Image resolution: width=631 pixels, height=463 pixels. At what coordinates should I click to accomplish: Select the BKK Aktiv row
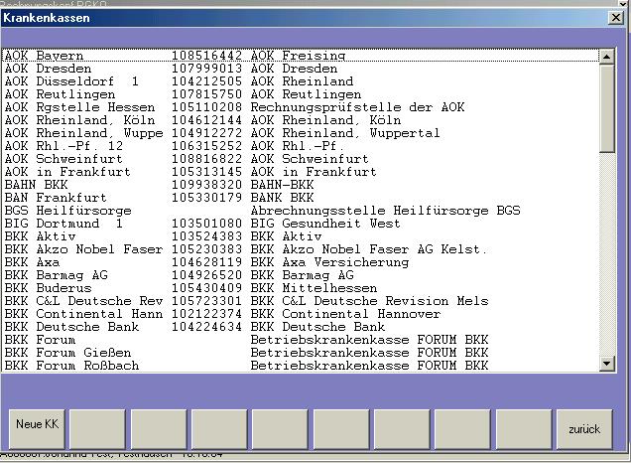coord(301,236)
